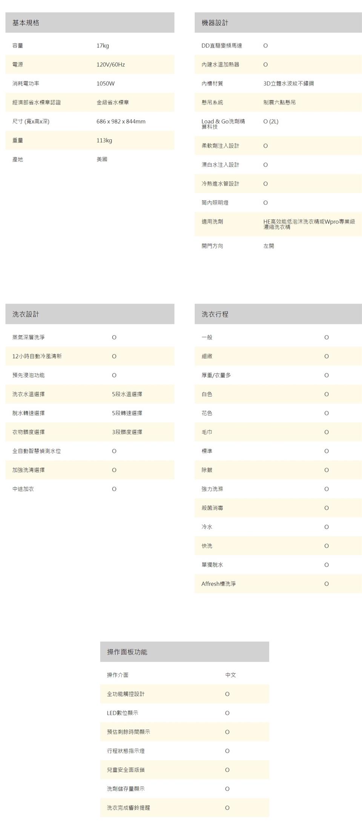Select the 5段水溫選擇 value
The width and height of the screenshot is (362, 830).
[x=127, y=394]
